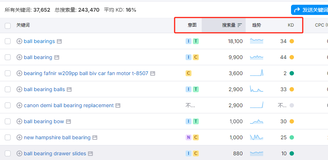The image size is (328, 160).
Task: Select checkbox for ball bearing bow row
Action: (8, 121)
